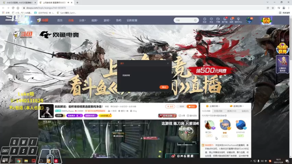
Task: Click the 领500元网费 red banner
Action: point(211,71)
